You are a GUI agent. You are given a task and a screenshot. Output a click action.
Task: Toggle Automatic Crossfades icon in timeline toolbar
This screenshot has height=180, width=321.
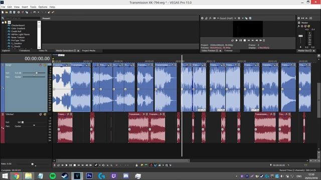pyautogui.click(x=155, y=165)
